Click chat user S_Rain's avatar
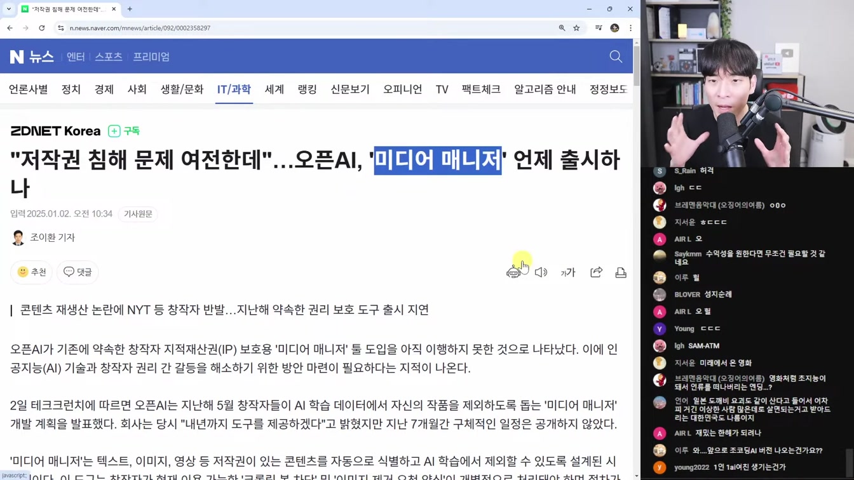Screen dimensions: 854x480 click(660, 171)
